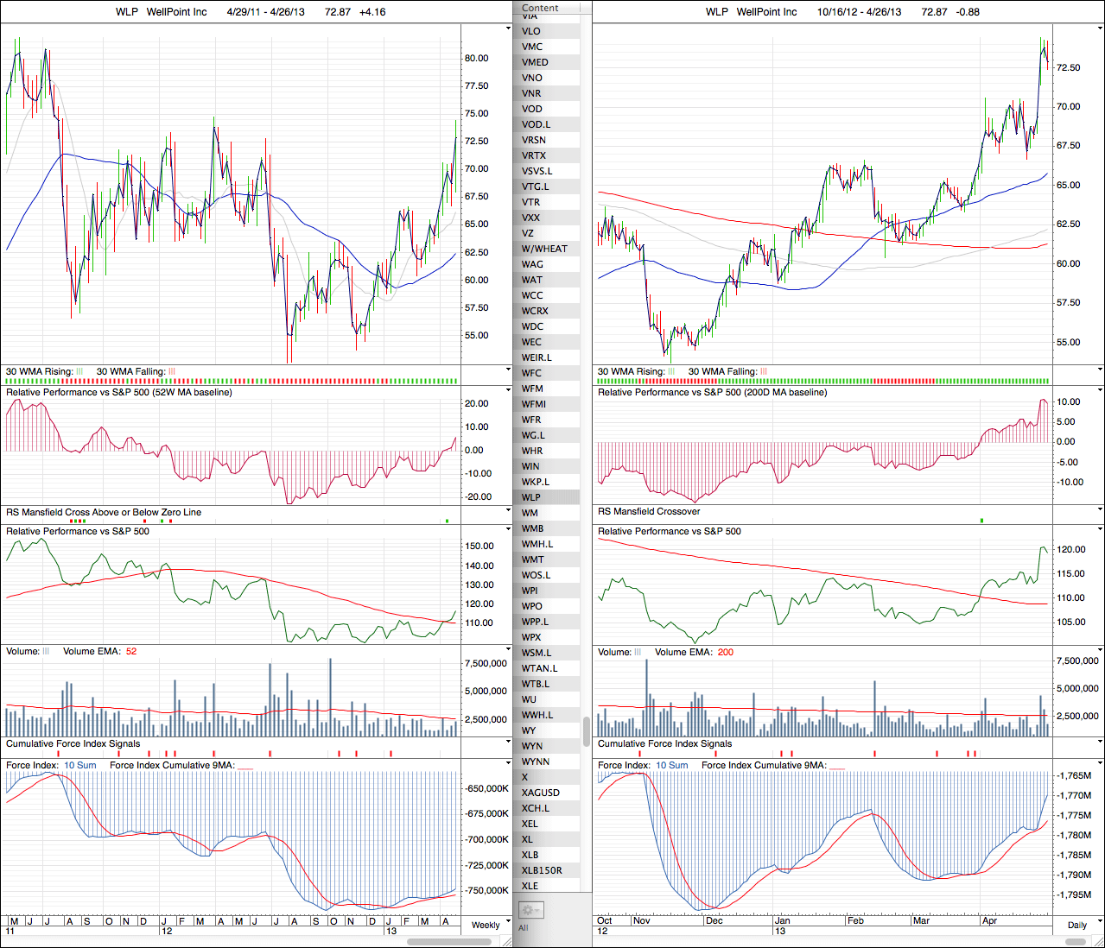Open menu arrow for weekly Volume panel
The height and width of the screenshot is (948, 1105).
click(x=508, y=651)
